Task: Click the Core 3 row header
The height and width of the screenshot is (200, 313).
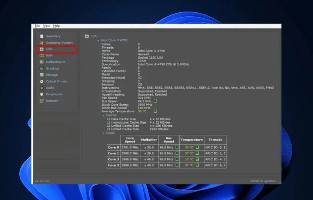Action: [x=114, y=165]
